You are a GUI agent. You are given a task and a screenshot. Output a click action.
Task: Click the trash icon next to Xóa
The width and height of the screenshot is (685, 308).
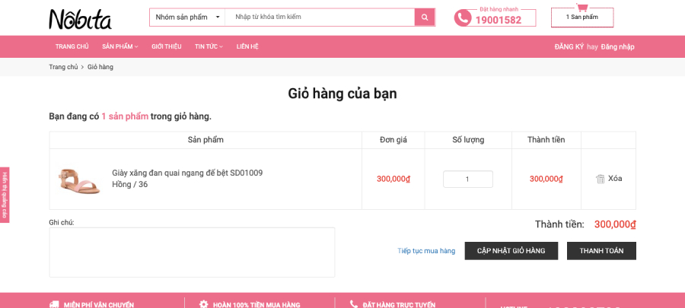click(601, 179)
